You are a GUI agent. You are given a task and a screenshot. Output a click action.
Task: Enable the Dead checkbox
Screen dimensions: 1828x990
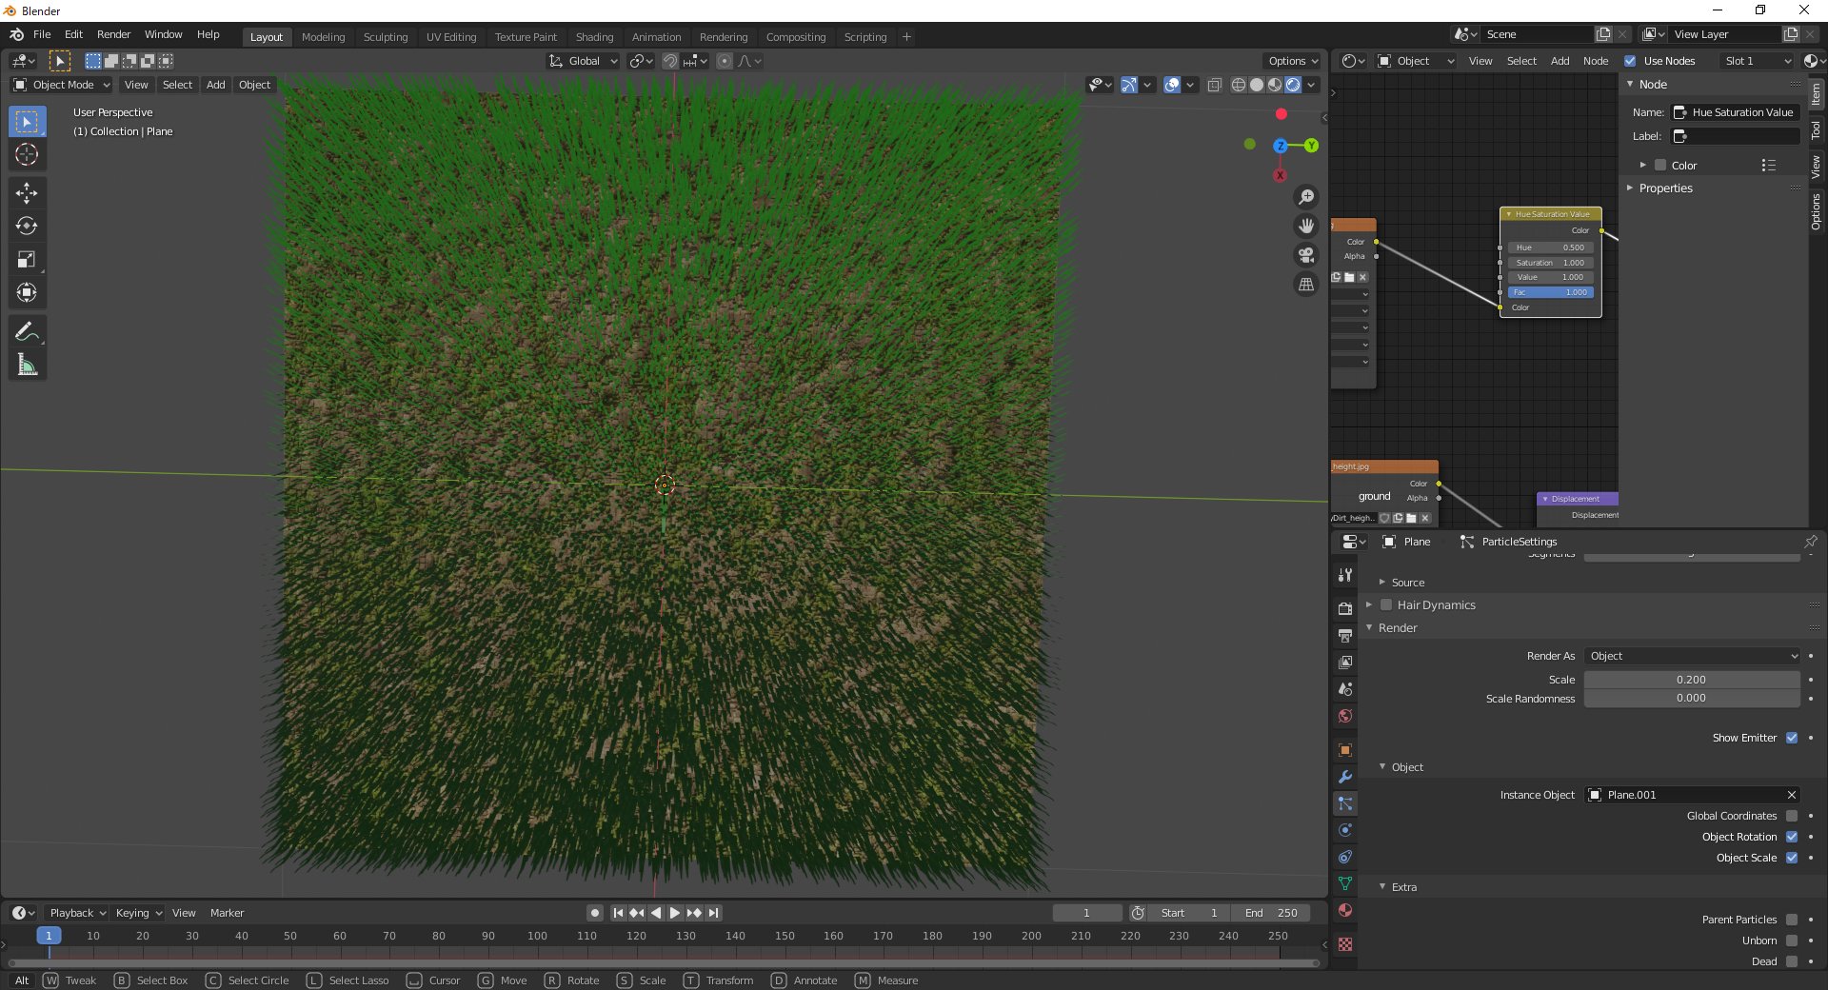pos(1792,961)
